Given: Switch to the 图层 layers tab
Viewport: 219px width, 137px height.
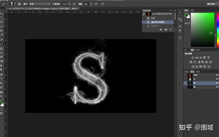Looking at the screenshot, I should [x=186, y=72].
